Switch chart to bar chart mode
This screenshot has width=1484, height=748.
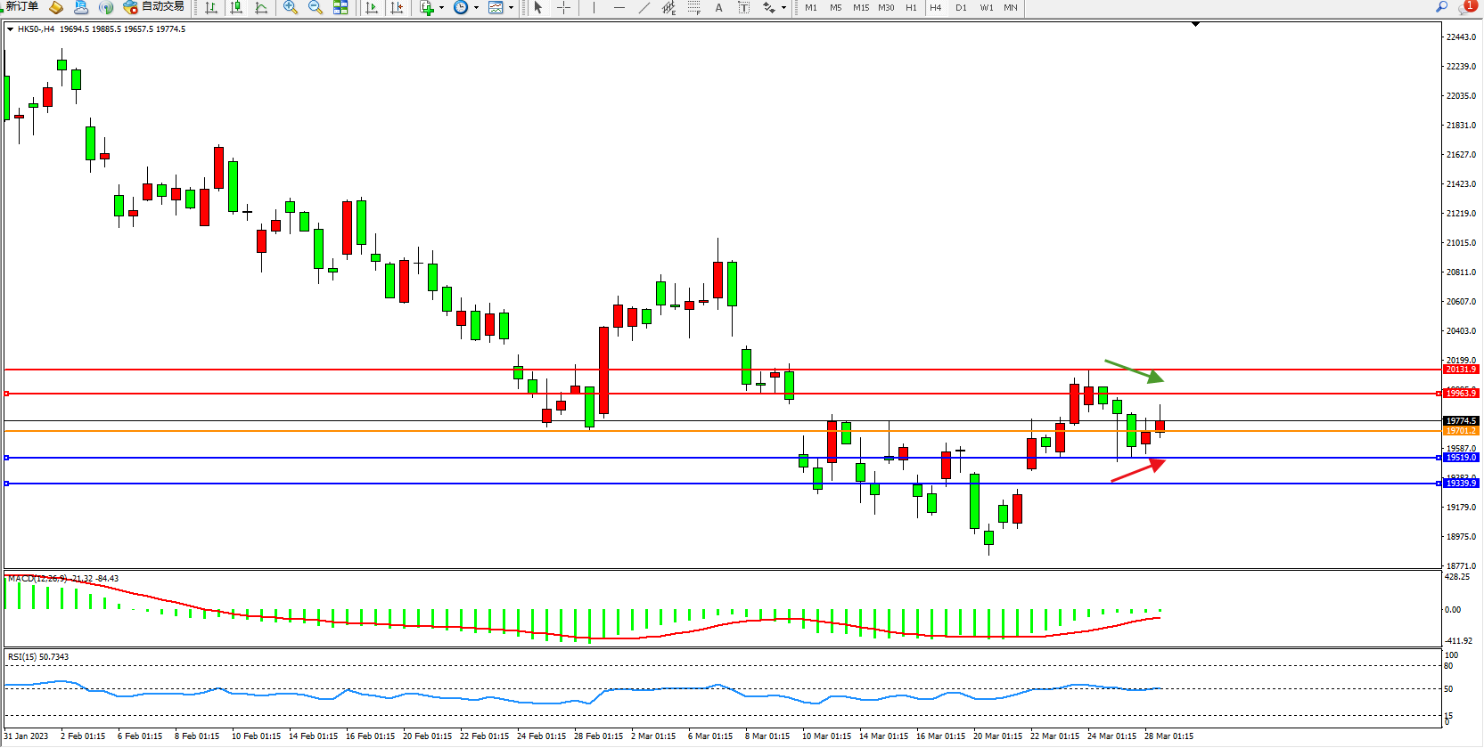(211, 8)
